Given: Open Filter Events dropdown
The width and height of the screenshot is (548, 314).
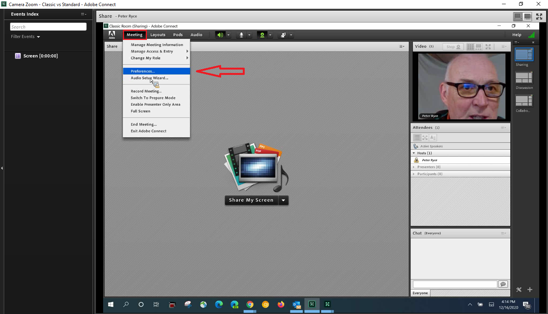Looking at the screenshot, I should click(x=25, y=37).
